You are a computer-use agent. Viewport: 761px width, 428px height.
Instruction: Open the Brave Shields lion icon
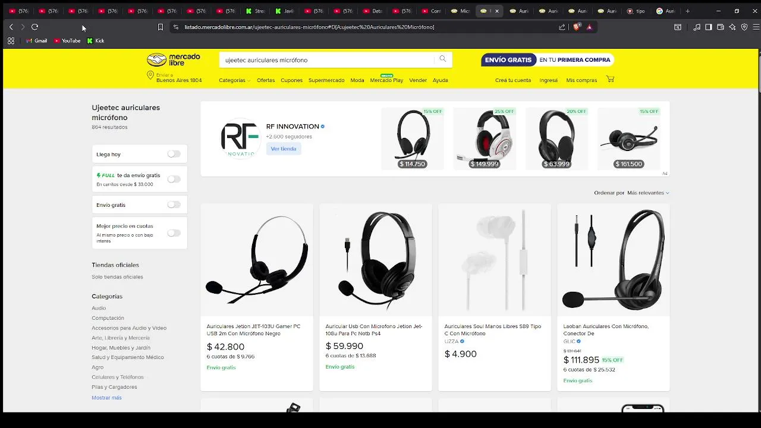point(576,27)
